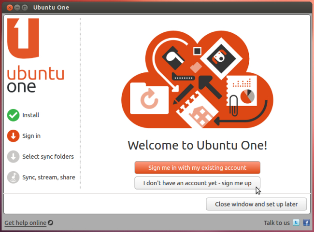Viewport: 314px width, 232px height.
Task: Select the "Install" step label
Action: [31, 115]
